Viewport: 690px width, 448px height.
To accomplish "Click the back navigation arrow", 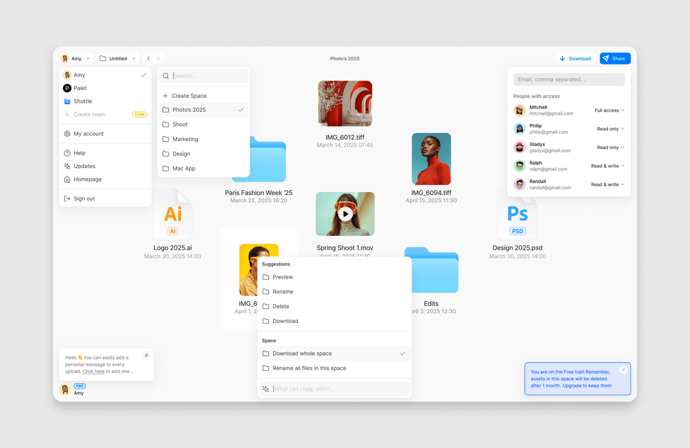I will point(148,59).
